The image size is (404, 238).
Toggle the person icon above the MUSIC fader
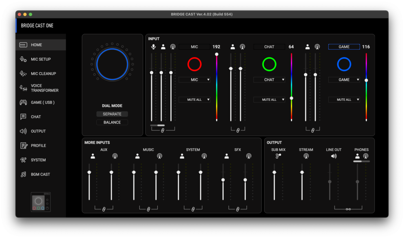click(x=137, y=156)
